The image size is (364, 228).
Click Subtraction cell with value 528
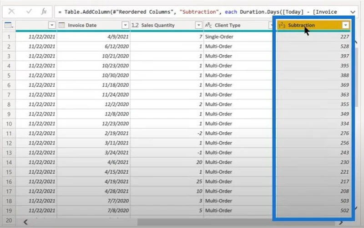313,47
